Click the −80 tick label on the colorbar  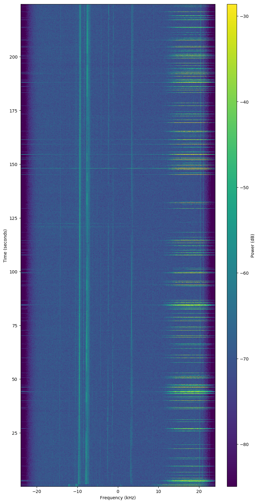click(x=244, y=444)
